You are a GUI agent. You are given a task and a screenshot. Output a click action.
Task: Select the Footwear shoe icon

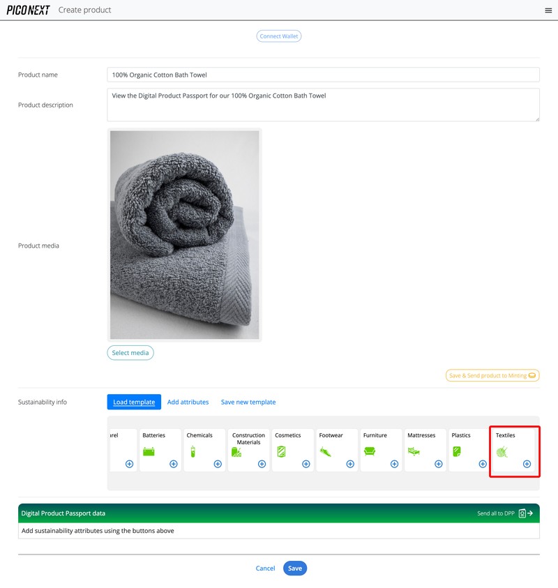[x=326, y=452]
